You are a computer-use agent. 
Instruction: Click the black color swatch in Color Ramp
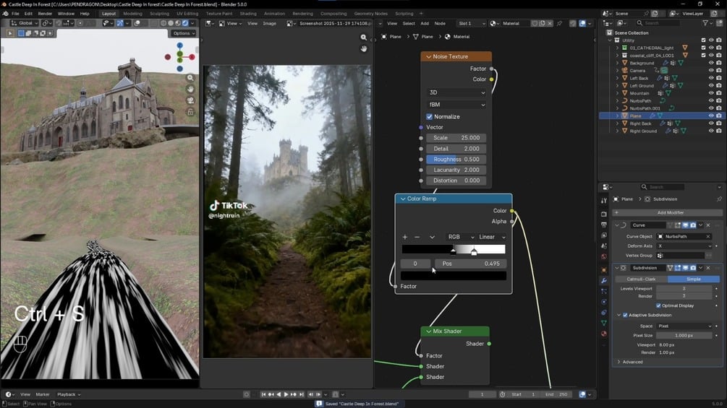click(x=454, y=276)
